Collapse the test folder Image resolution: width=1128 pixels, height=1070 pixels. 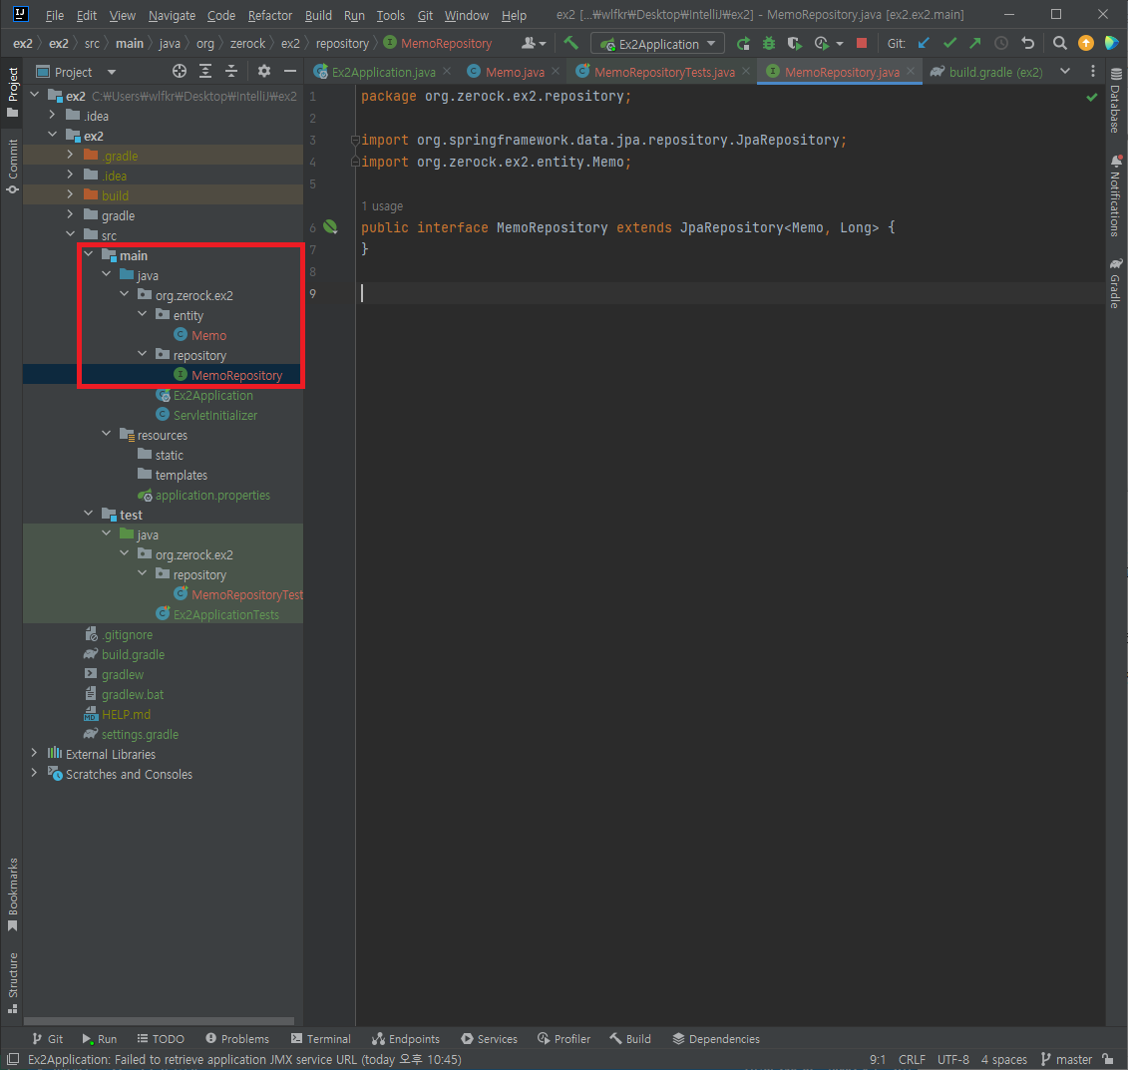[x=89, y=514]
